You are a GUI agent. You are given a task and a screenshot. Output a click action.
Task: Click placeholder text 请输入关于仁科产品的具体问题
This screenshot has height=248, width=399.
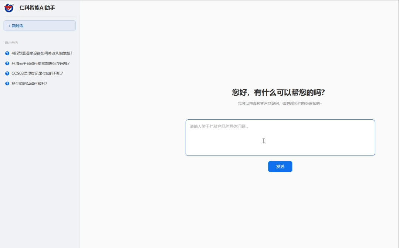point(219,127)
